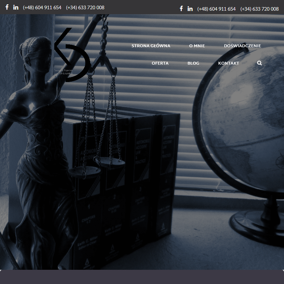Screen dimensions: 284x284
Task: Open Facebook icon in left top bar
Action: pyautogui.click(x=7, y=7)
